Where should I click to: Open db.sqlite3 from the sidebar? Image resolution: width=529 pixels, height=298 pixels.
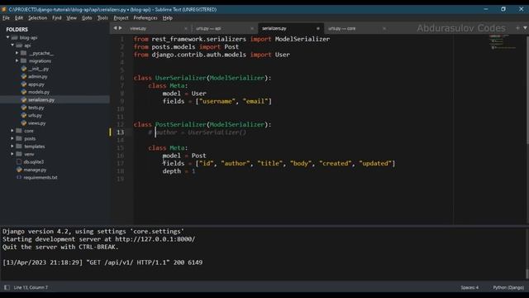coord(34,162)
